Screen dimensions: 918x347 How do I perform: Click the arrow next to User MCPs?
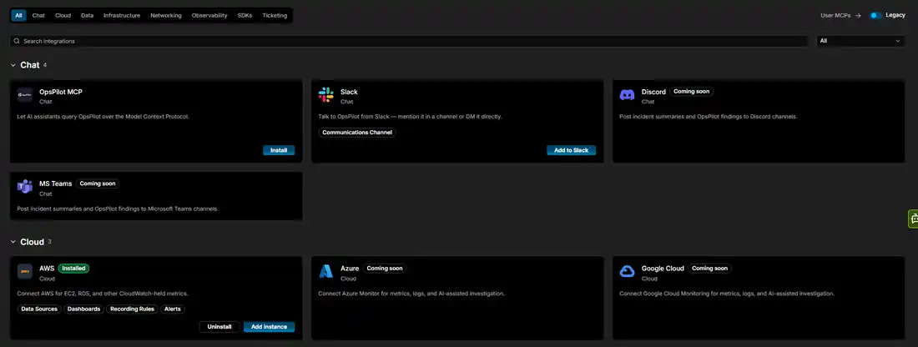coord(858,16)
